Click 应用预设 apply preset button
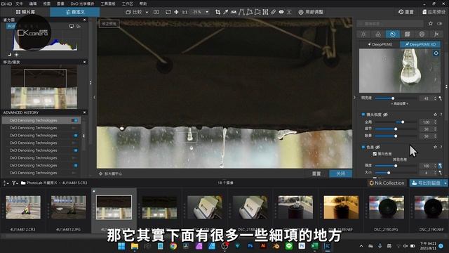The width and height of the screenshot is (449, 253). (434, 12)
